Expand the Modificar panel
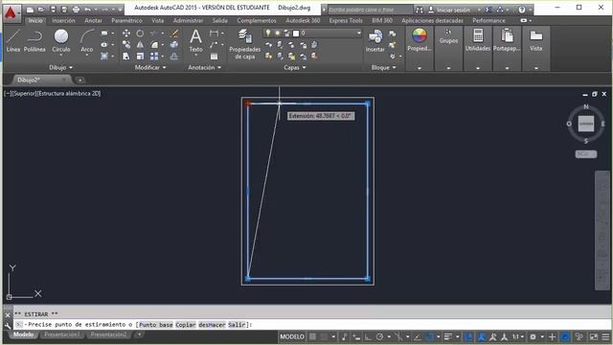The width and height of the screenshot is (613, 345). tap(150, 67)
